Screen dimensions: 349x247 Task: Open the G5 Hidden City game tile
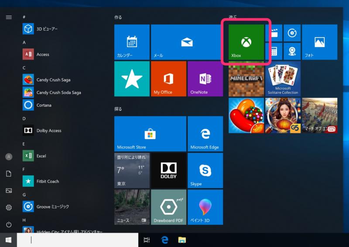(x=283, y=115)
